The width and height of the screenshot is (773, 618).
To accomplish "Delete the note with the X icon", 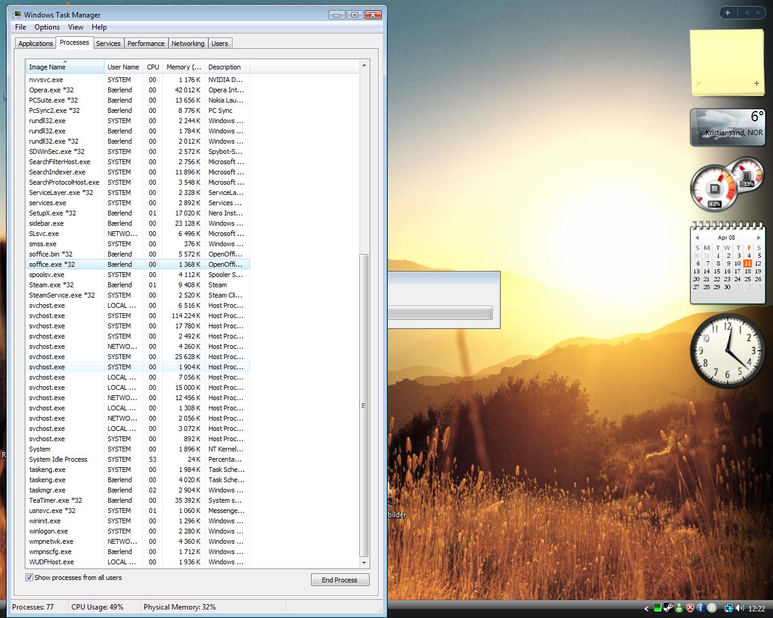I will point(699,83).
